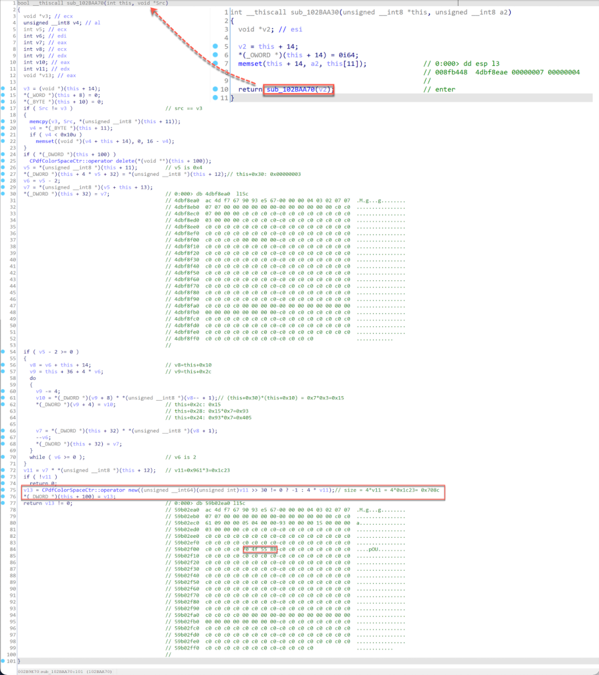Toggle breakpoint dot at line 54 if statement
This screenshot has width=599, height=675.
(3, 352)
